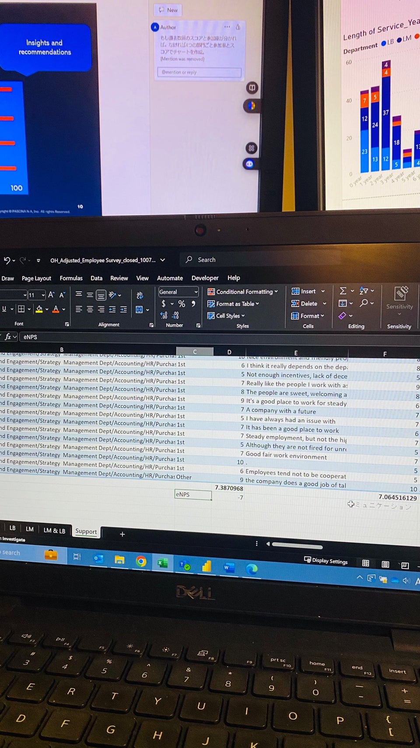The image size is (420, 748).
Task: Toggle Center horizontal alignment
Action: 90,309
